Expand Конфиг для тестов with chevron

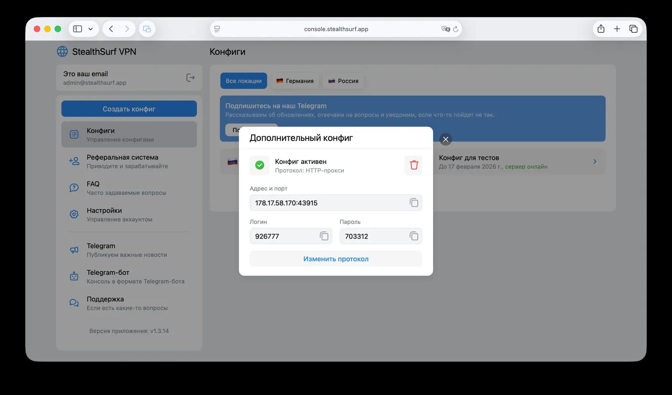(x=595, y=162)
